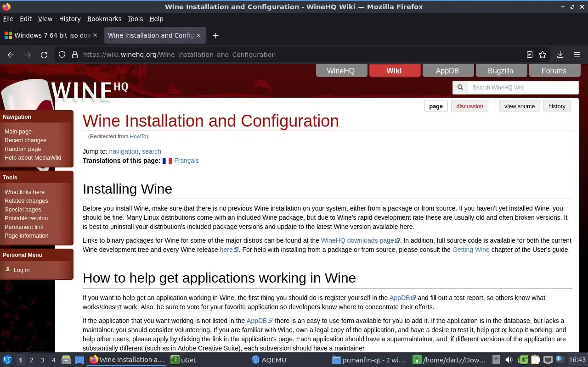Viewport: 588px width, 367px height.
Task: Reload the WineHQ wiki page
Action: tap(44, 55)
